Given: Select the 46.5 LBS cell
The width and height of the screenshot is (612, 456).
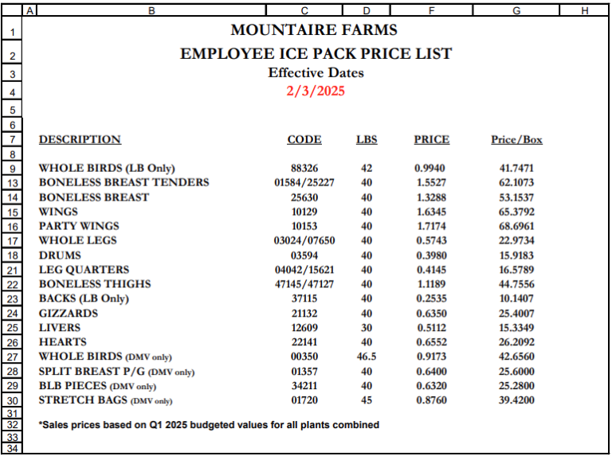Looking at the screenshot, I should tap(367, 357).
